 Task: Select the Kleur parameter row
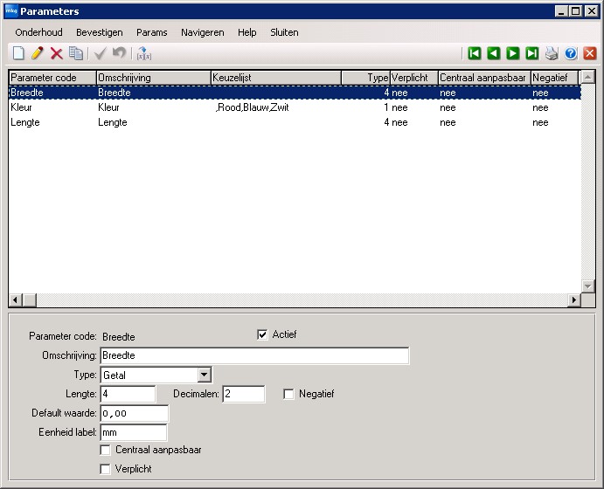(x=295, y=107)
